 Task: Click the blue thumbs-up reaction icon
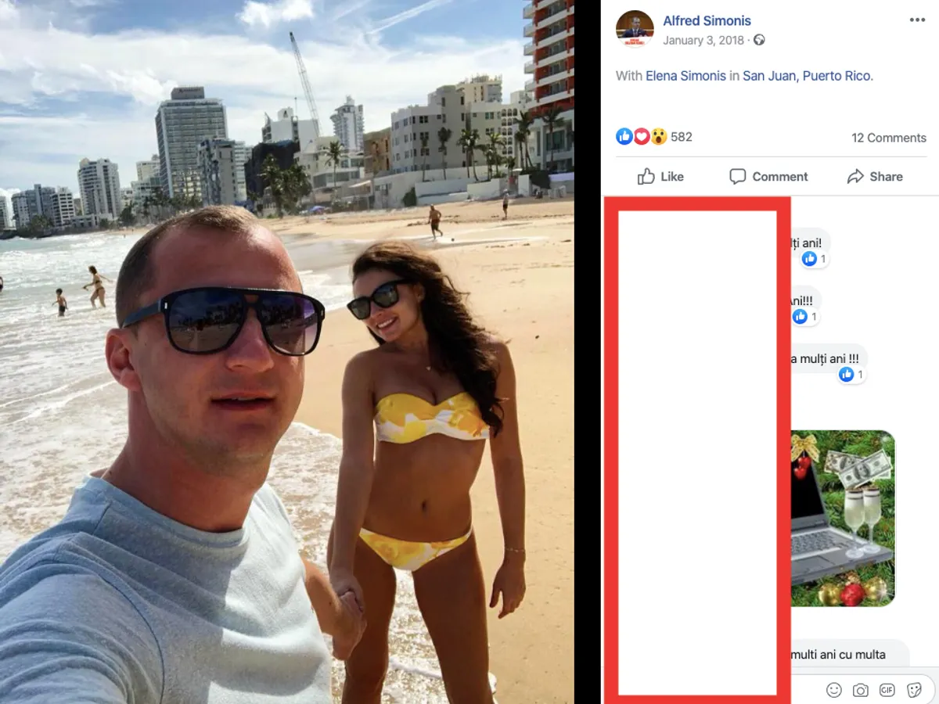click(624, 137)
